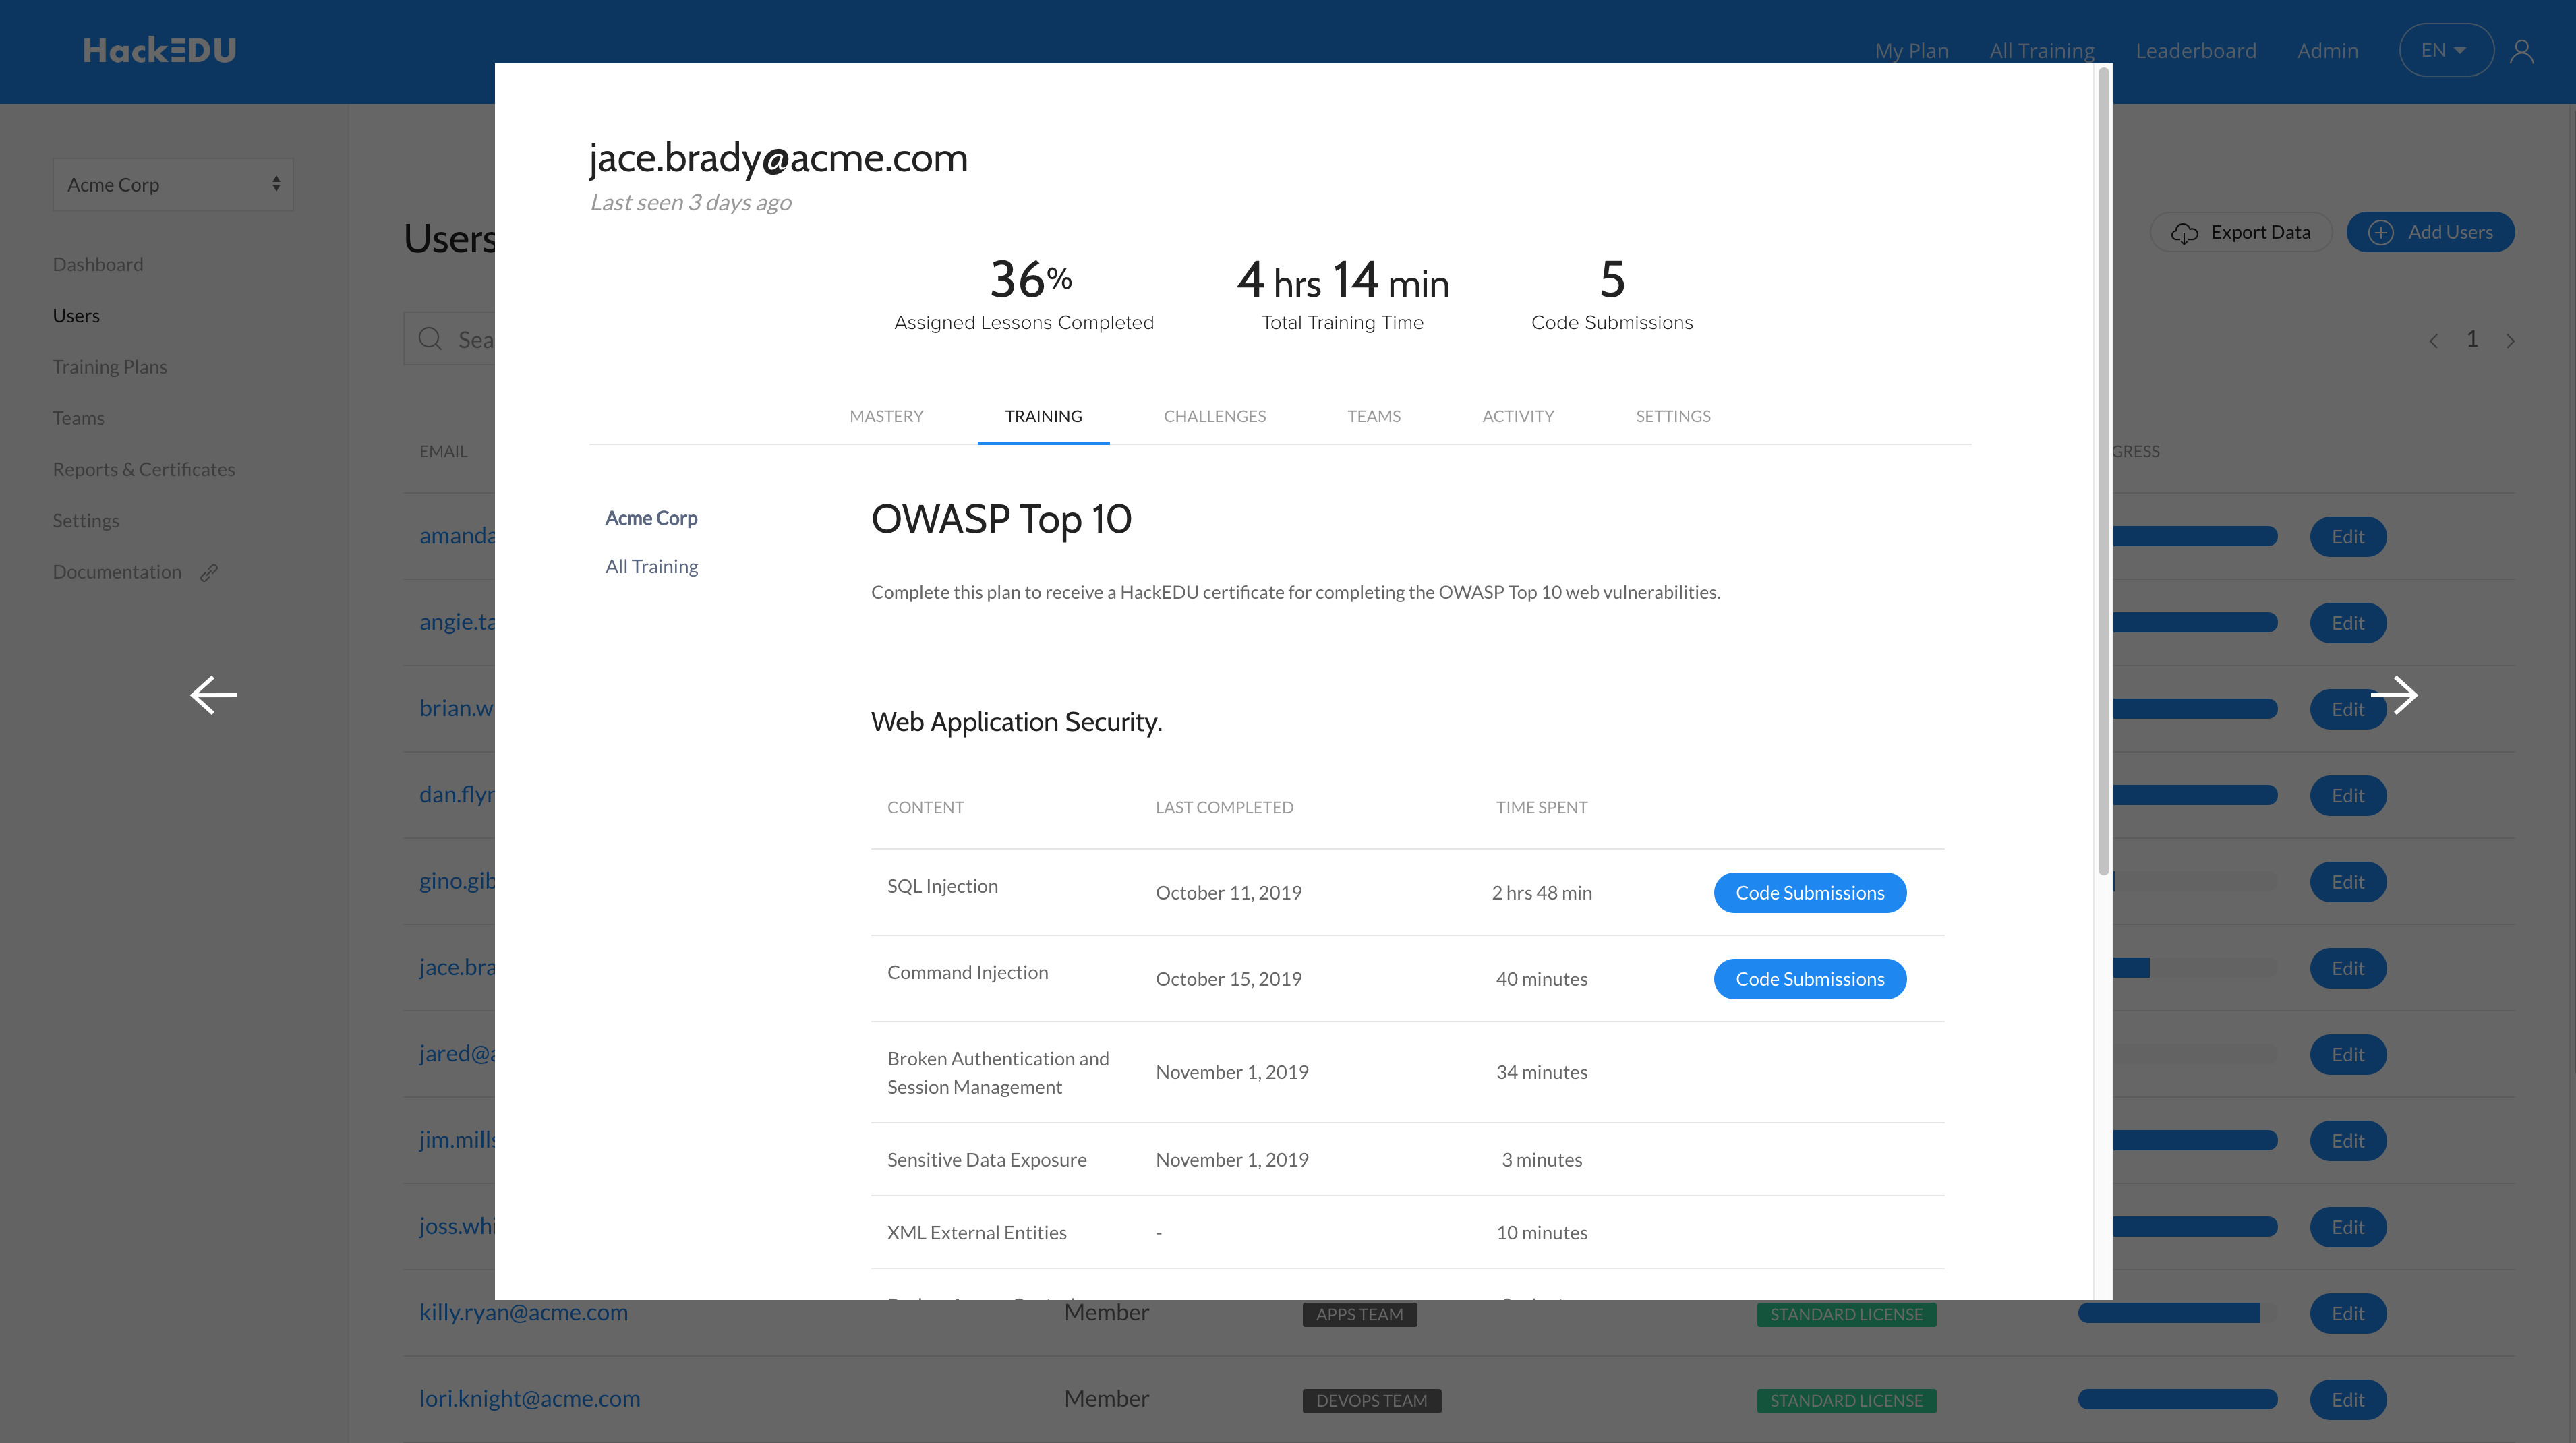Click the Add Users button

click(x=2430, y=232)
